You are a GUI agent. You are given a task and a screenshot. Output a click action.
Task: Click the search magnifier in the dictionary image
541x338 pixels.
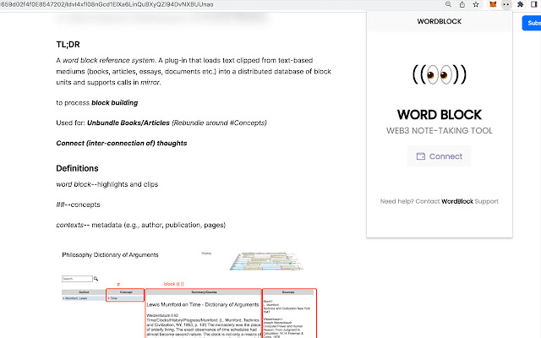(x=96, y=278)
